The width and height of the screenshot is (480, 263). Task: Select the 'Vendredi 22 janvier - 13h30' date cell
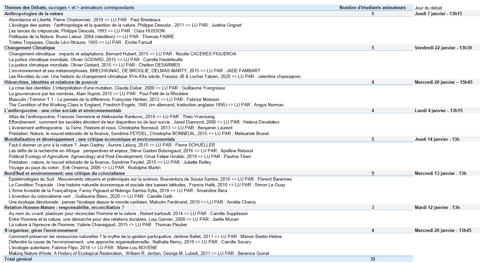(443, 48)
